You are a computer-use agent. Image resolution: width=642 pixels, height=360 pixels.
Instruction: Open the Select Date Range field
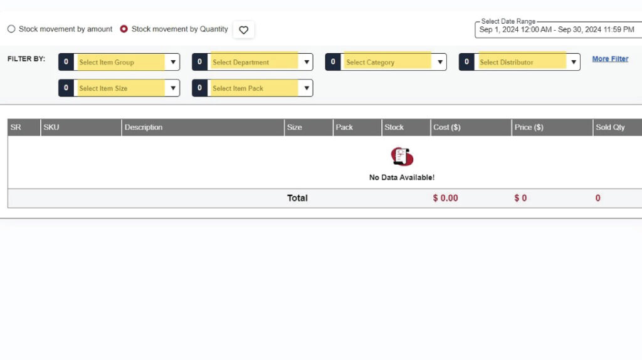[557, 29]
